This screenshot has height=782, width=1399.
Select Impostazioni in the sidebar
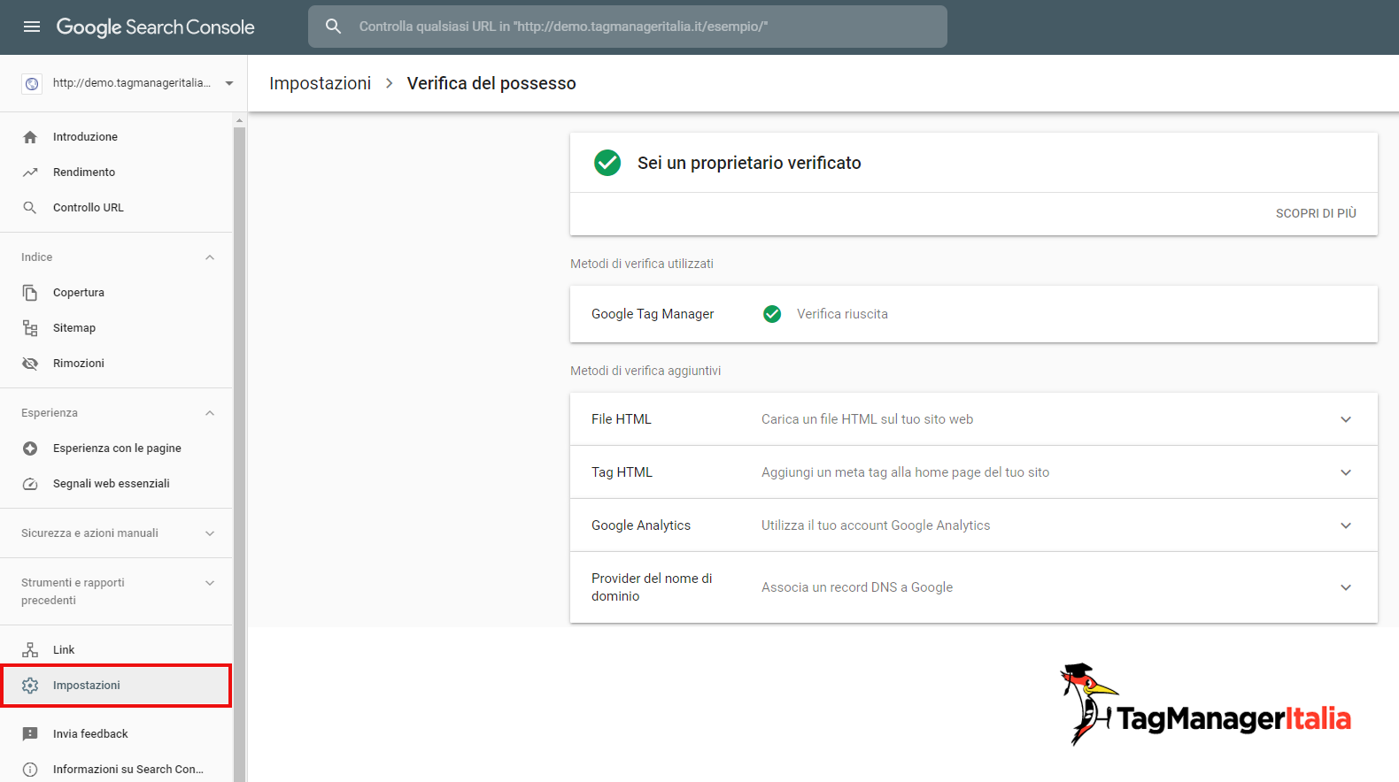pyautogui.click(x=116, y=686)
